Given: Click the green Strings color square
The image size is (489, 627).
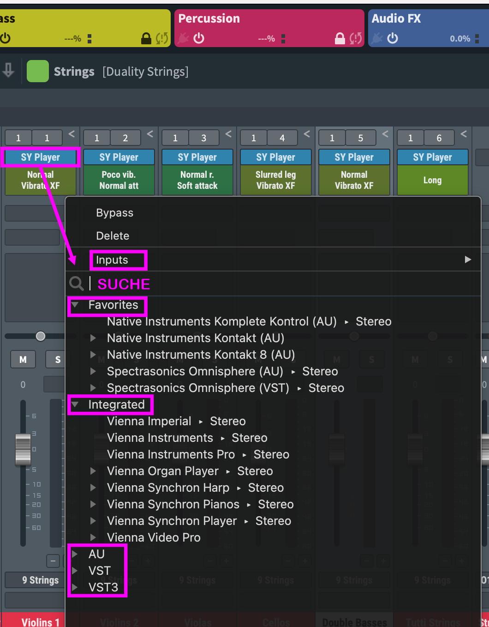Looking at the screenshot, I should click(x=38, y=72).
